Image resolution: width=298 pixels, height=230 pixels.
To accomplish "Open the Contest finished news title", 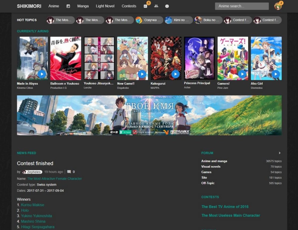I will coord(35,163).
